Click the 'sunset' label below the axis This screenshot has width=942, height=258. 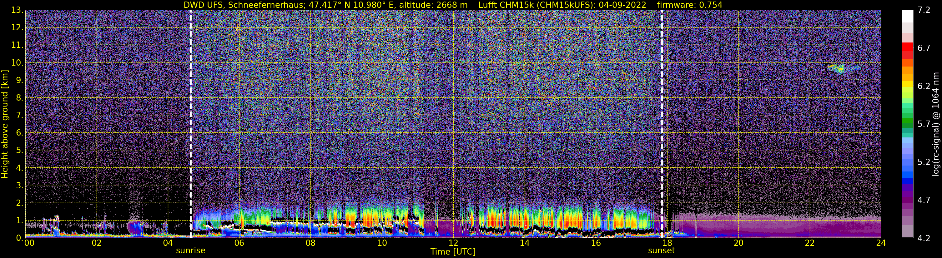[x=662, y=251]
